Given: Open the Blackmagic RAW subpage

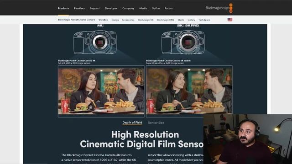Looking at the screenshot, I should (165, 20).
